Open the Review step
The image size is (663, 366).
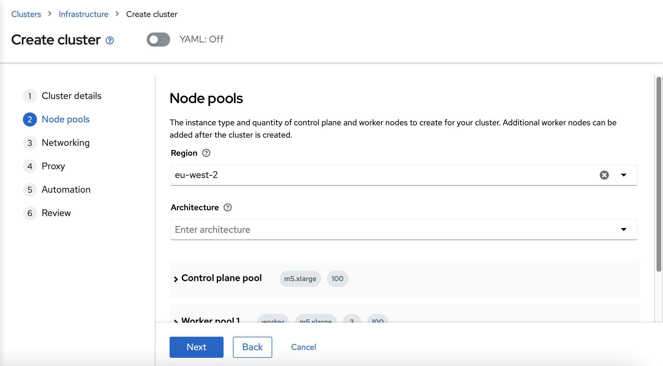47,213
